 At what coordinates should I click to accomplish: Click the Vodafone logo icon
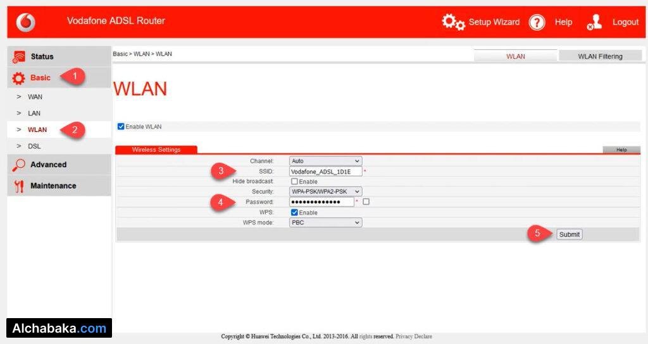pyautogui.click(x=26, y=22)
